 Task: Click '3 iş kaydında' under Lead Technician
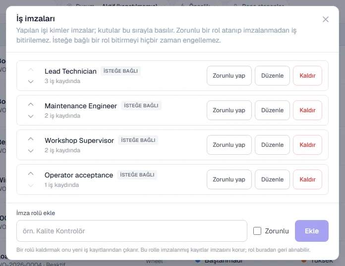(62, 81)
